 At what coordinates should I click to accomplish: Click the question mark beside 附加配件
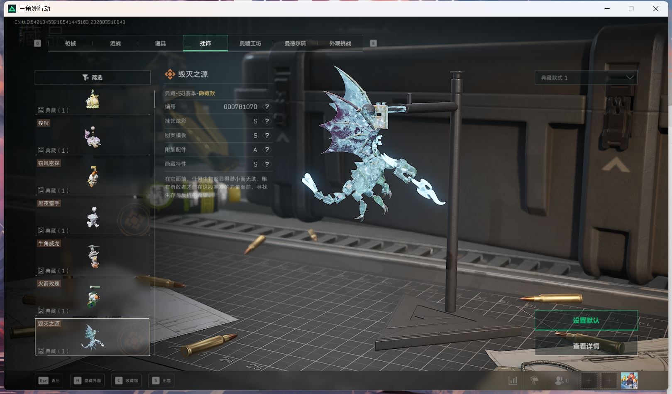pyautogui.click(x=267, y=150)
